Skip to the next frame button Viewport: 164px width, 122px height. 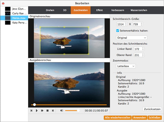click(52, 111)
